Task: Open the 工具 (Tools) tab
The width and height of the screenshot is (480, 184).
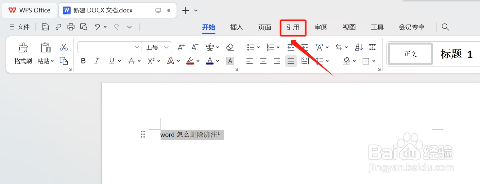Action: tap(377, 27)
